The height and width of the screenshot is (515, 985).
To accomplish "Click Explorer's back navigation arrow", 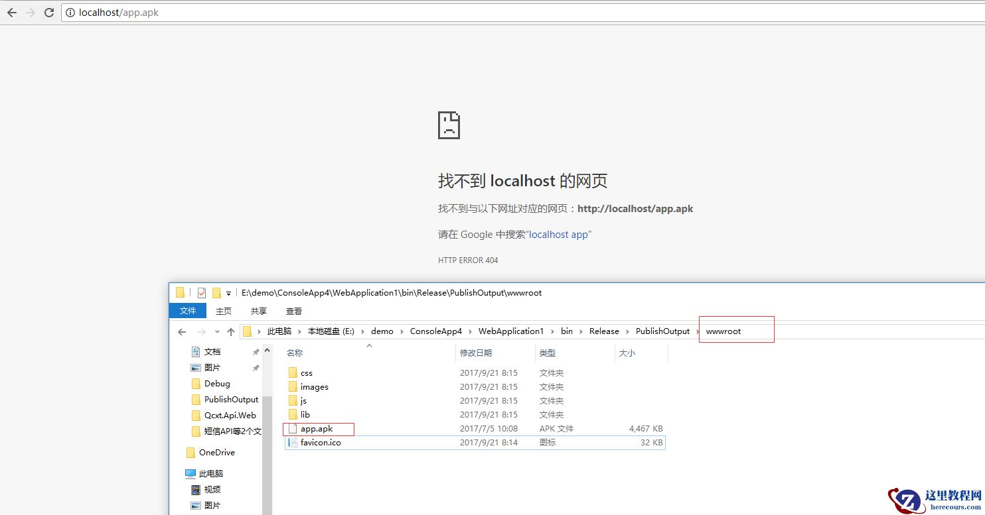I will point(182,331).
